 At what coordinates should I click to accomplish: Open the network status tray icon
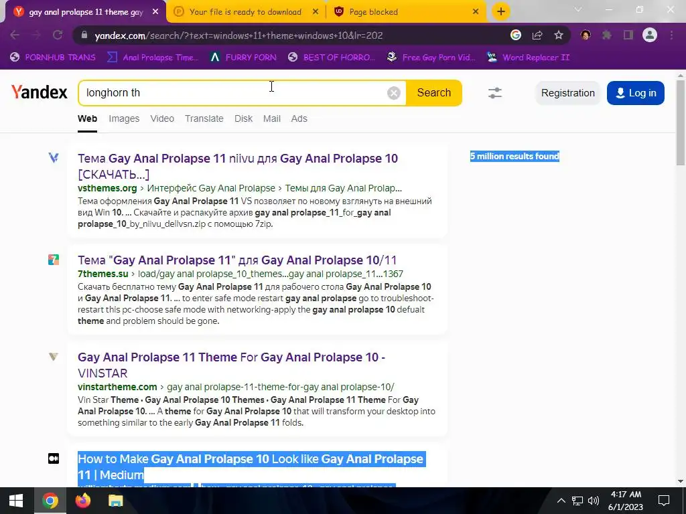577,501
